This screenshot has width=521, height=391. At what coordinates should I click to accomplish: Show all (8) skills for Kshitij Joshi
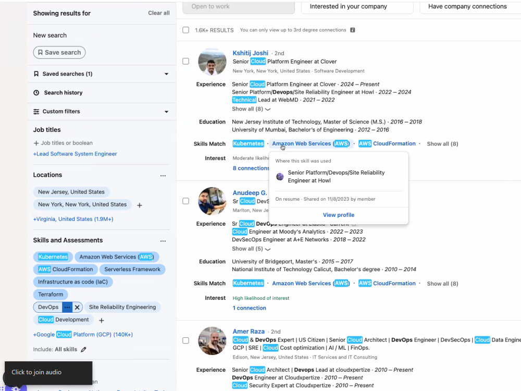coord(442,144)
